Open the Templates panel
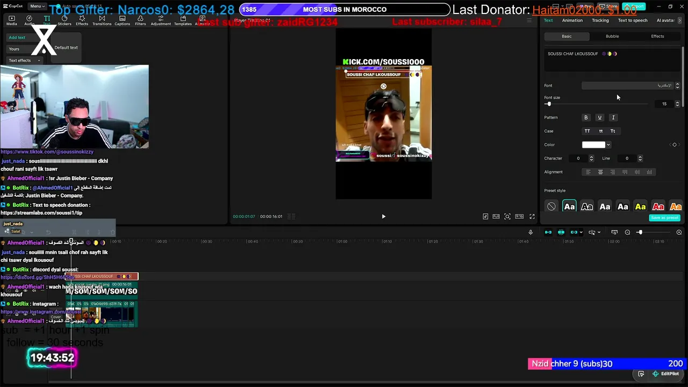The width and height of the screenshot is (688, 387). coord(183,20)
